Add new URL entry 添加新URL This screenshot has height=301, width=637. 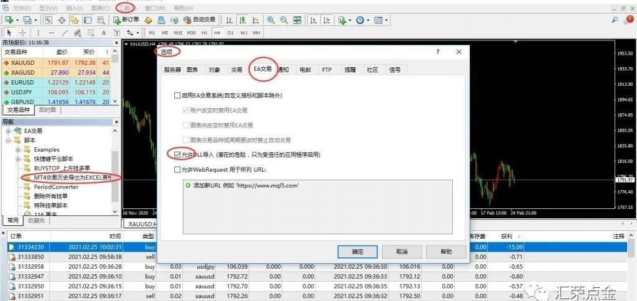point(242,185)
